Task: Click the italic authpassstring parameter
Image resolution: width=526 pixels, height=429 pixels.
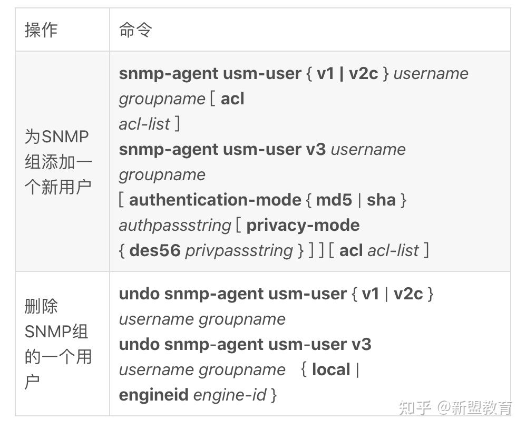Action: (x=175, y=225)
